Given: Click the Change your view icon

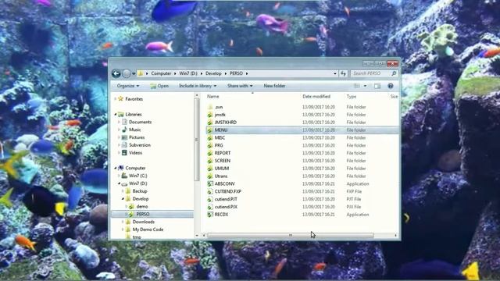Looking at the screenshot, I should [357, 86].
